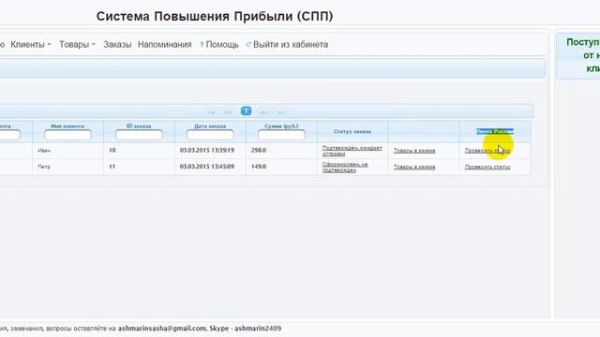The height and width of the screenshot is (337, 600).
Task: Open Товары в заказе for order 10
Action: coord(414,151)
